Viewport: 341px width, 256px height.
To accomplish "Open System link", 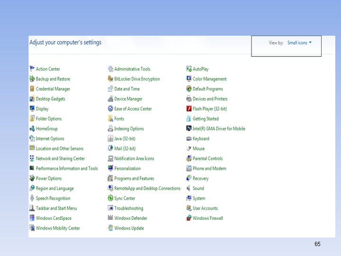I will click(199, 198).
